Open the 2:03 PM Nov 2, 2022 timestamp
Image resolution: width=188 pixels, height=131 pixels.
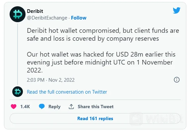[51, 80]
